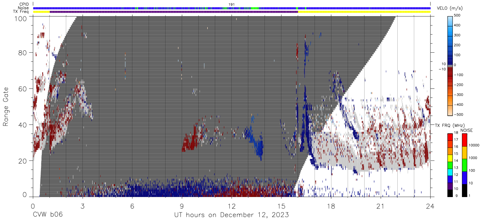The image size is (484, 223).
Task: Click the dark red part of velocity colorbar
Action: (x=450, y=71)
